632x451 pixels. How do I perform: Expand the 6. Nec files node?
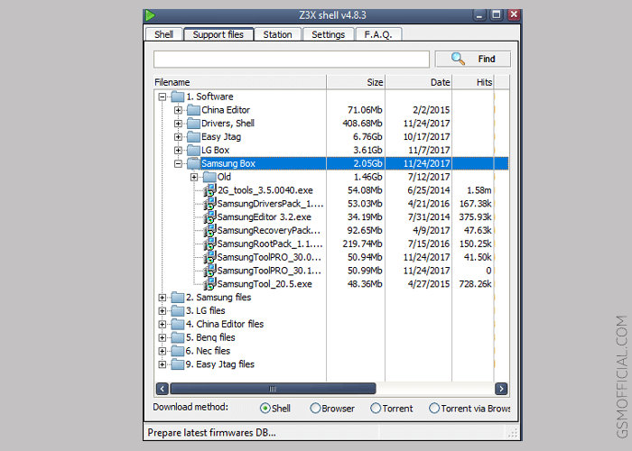(162, 351)
